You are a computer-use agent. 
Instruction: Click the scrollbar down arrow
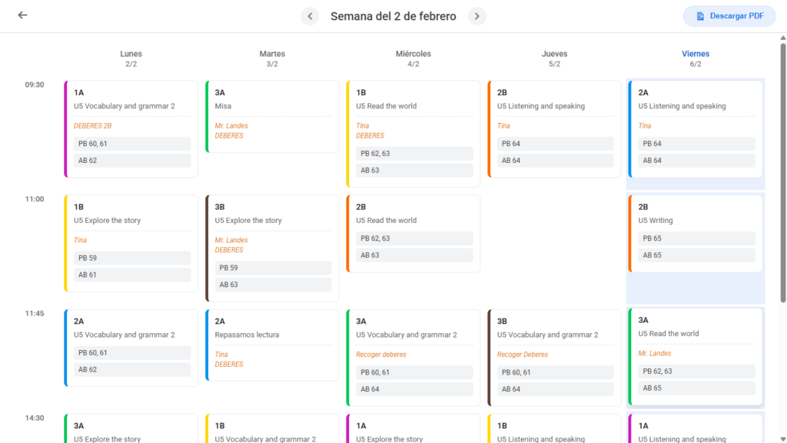coord(783,439)
